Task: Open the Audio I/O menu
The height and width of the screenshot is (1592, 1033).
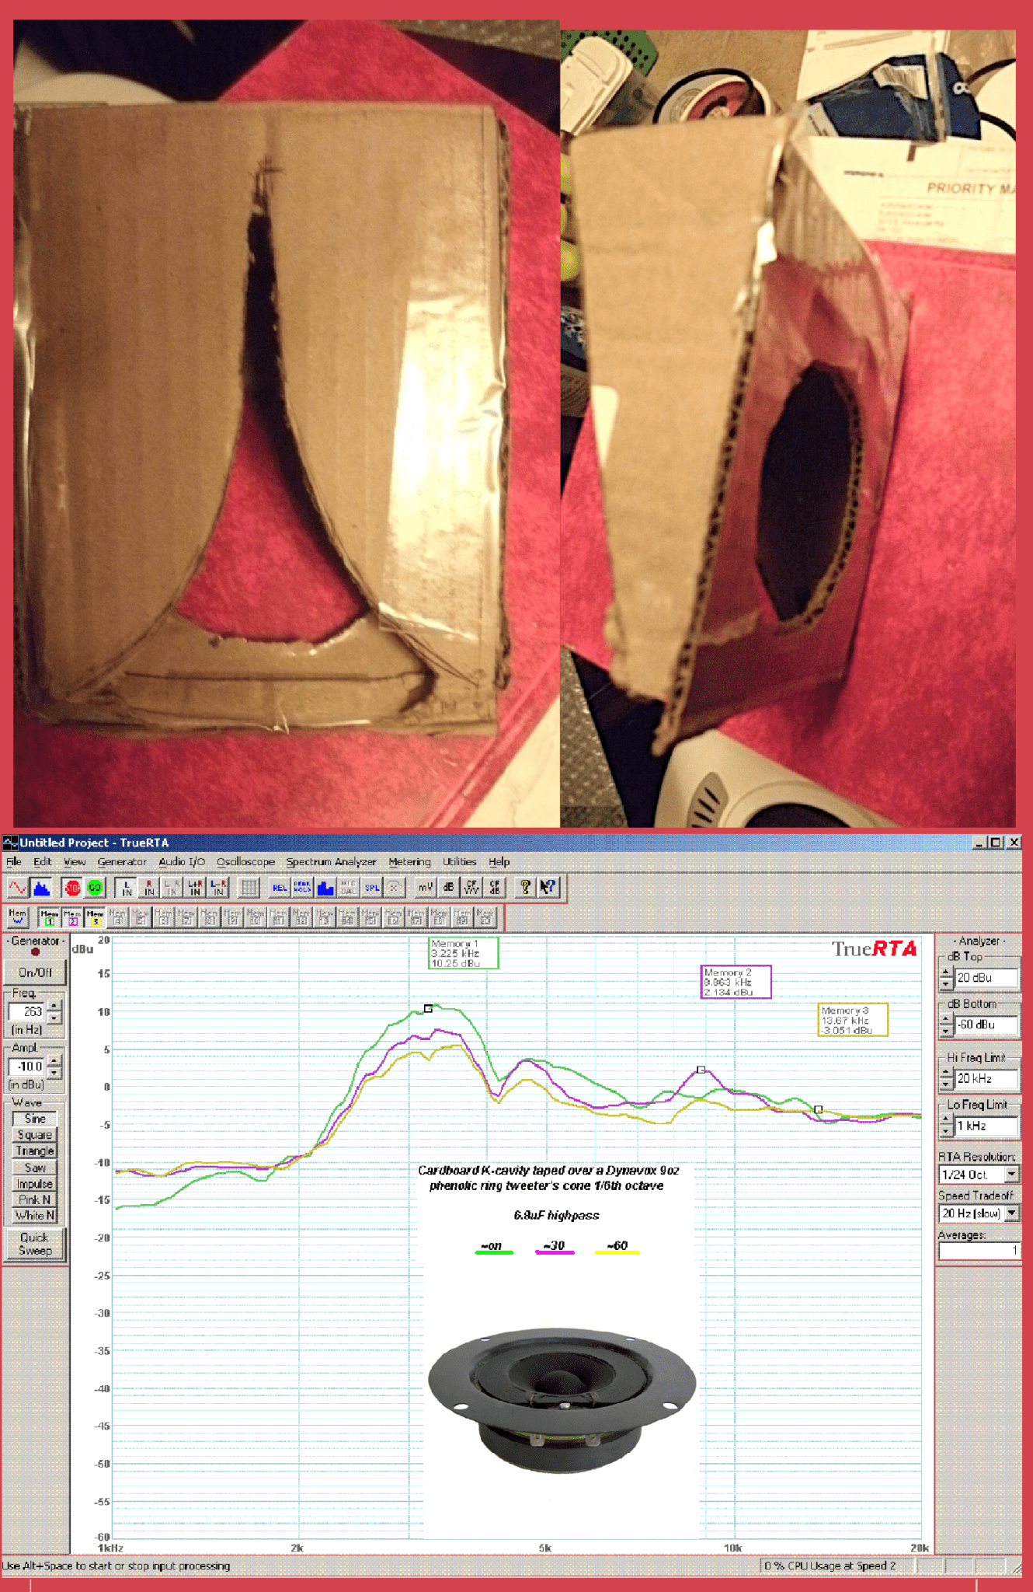Action: [x=182, y=861]
